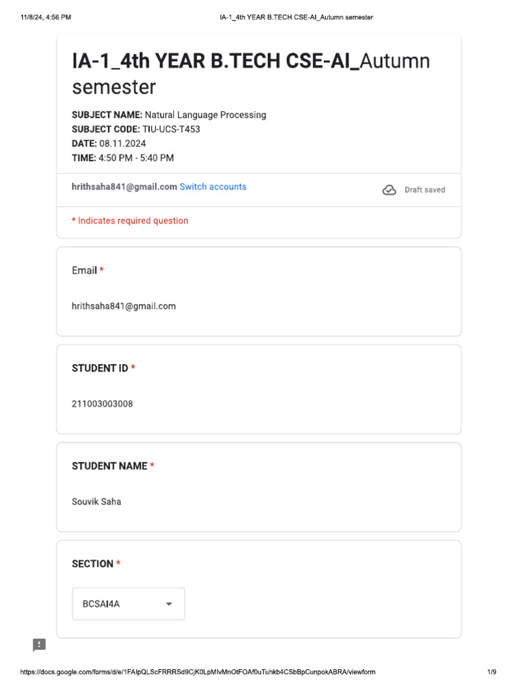
Task: Open the docs.google.com form URL in footer
Action: coord(198,672)
